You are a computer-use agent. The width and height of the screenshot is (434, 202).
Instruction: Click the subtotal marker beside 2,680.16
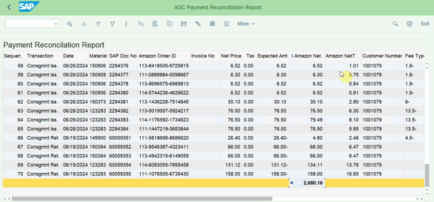(292, 183)
